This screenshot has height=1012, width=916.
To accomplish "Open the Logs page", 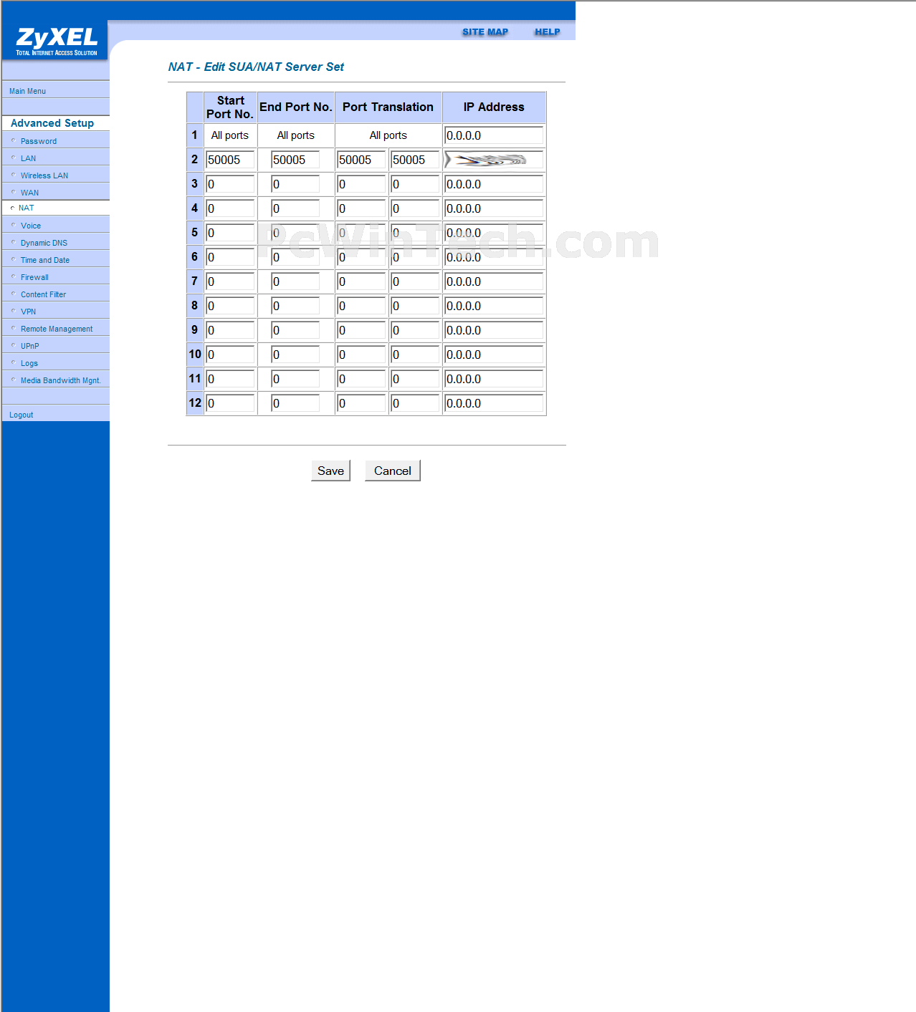I will (x=29, y=363).
